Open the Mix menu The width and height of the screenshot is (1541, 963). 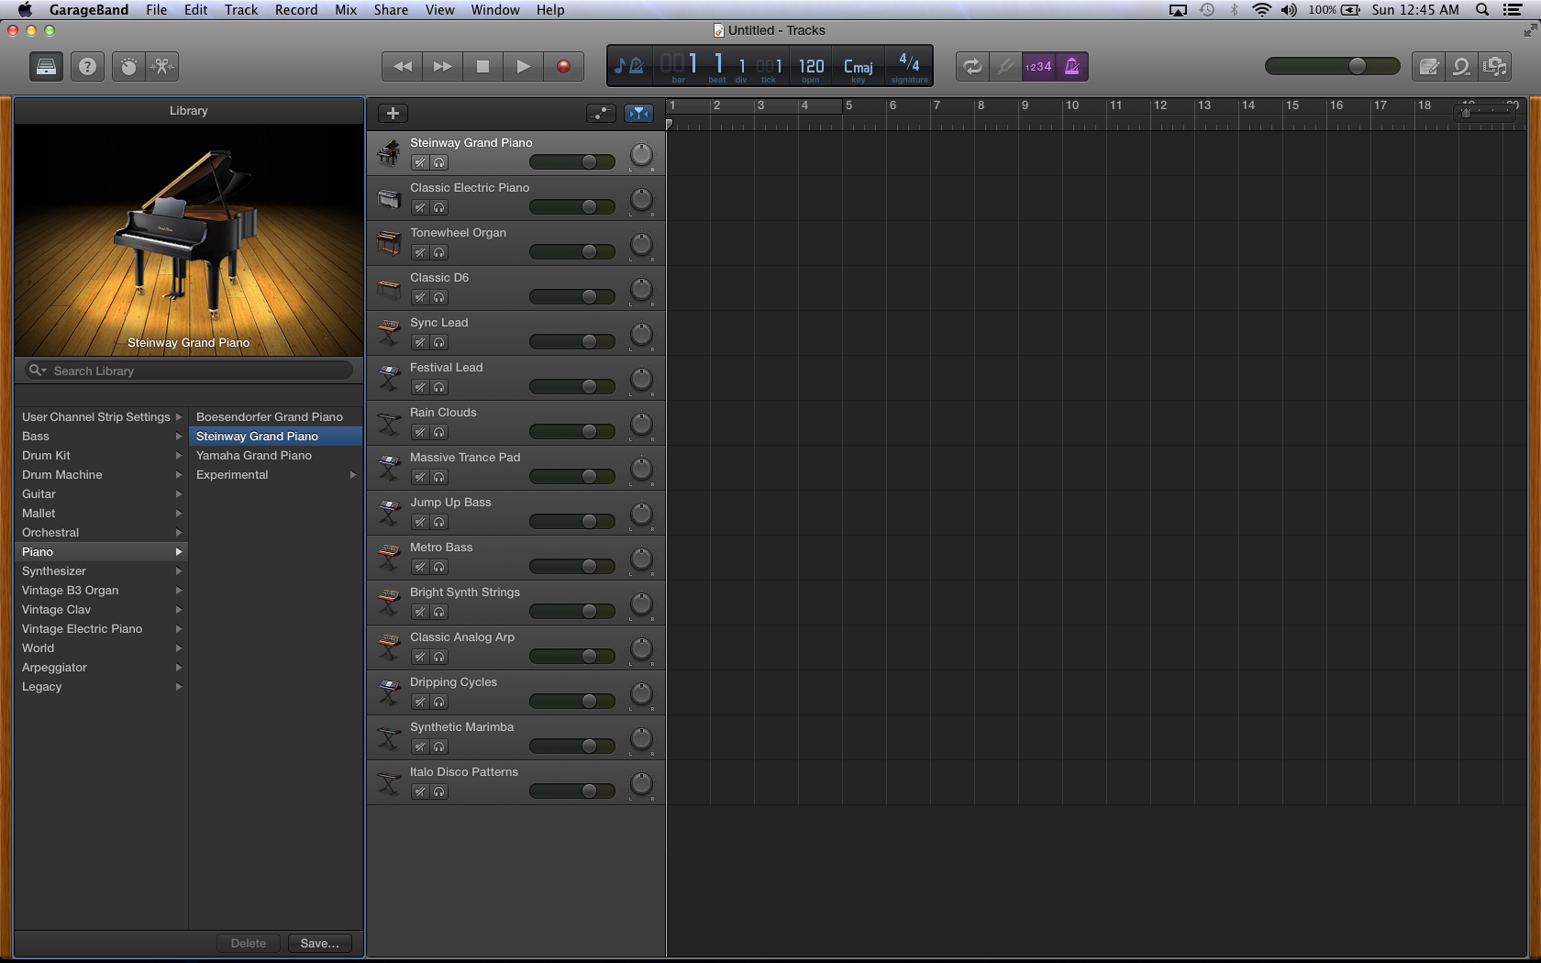coord(346,10)
